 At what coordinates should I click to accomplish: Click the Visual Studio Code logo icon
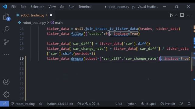tap(5, 7)
